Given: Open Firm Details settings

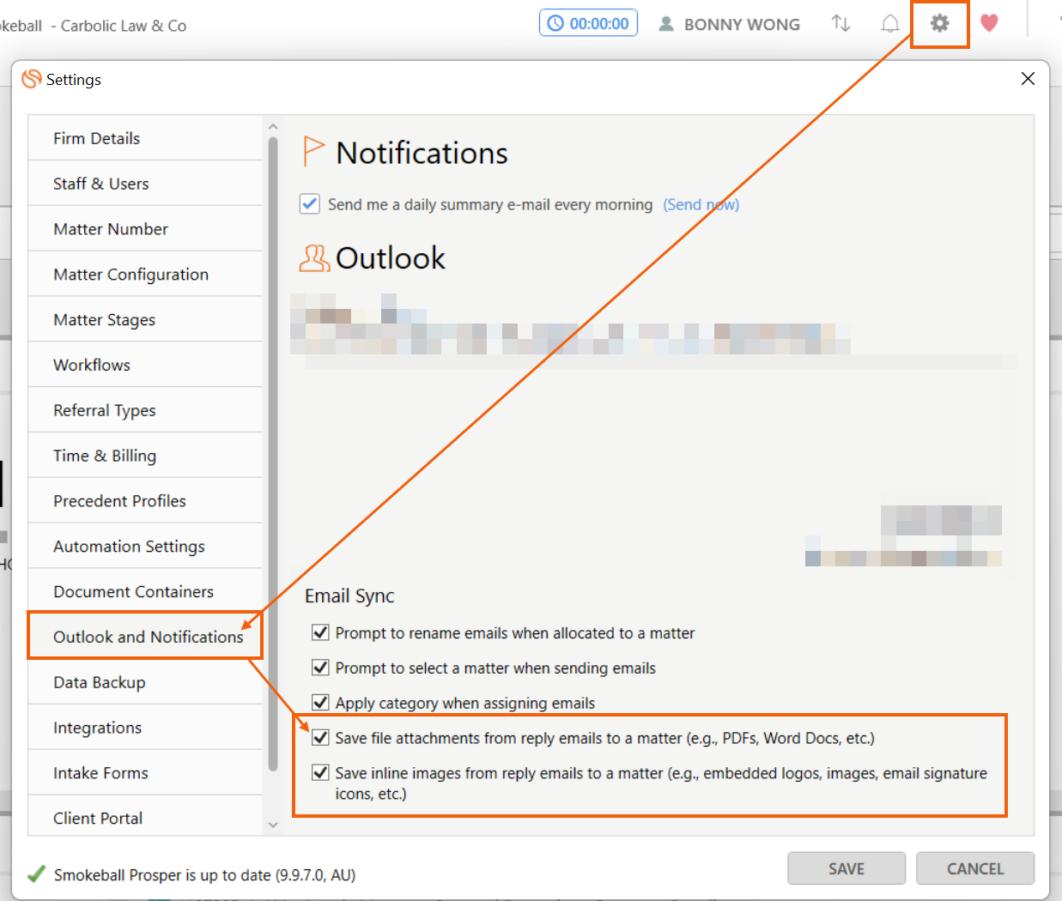Looking at the screenshot, I should [145, 138].
